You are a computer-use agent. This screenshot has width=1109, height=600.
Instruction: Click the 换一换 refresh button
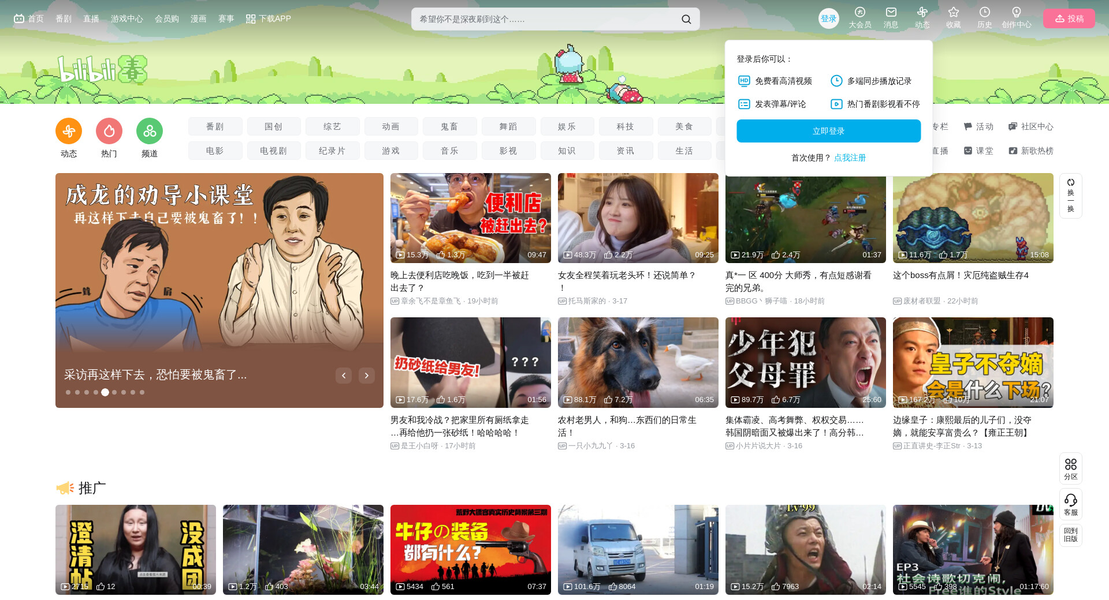point(1070,196)
